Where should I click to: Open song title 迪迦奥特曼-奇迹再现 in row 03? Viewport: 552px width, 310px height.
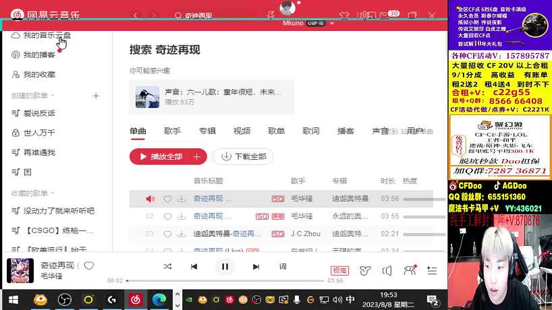point(227,234)
